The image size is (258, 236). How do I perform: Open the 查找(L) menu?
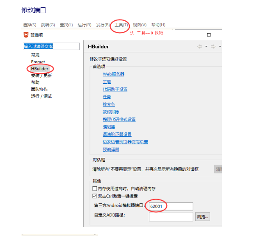point(66,25)
